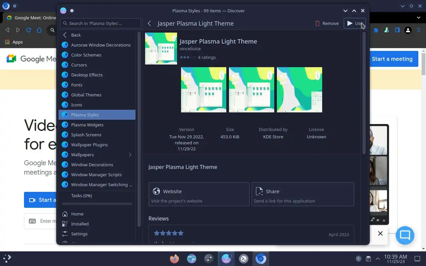The width and height of the screenshot is (426, 266).
Task: Click Start a meeting in Google Meet
Action: click(x=392, y=59)
